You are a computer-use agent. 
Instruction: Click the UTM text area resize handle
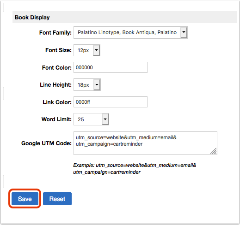[214, 151]
